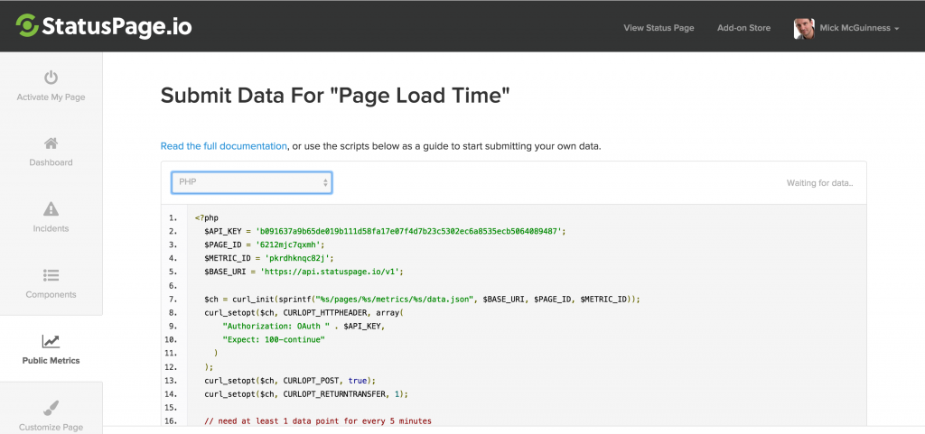Click the CURLOPT_RETURNTRANSFER code line
This screenshot has width=925, height=434.
pyautogui.click(x=306, y=394)
